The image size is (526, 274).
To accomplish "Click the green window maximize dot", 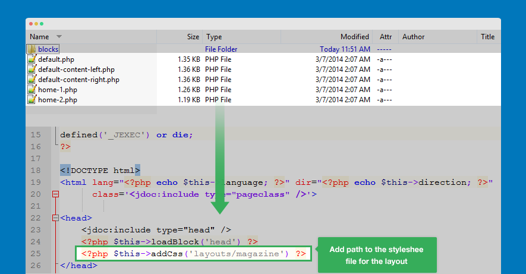I will tap(42, 24).
